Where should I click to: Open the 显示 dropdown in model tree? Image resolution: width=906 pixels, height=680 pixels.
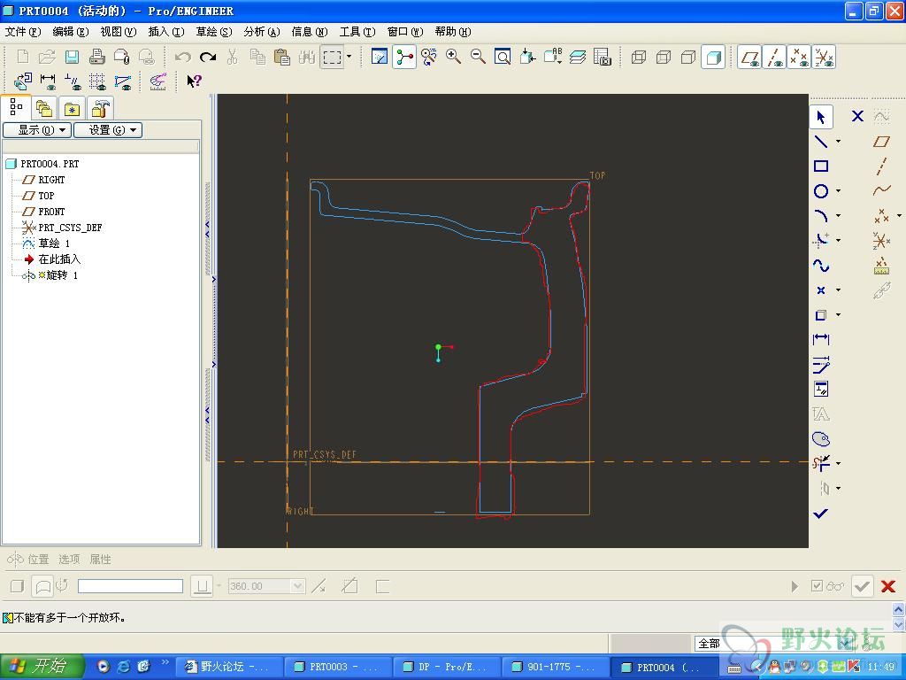(x=36, y=130)
